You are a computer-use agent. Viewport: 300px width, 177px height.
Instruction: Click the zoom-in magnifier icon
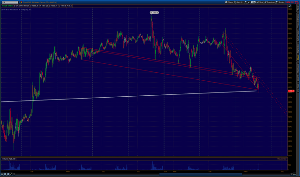point(5,174)
